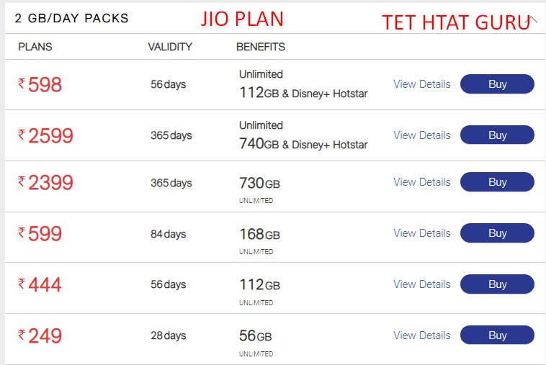Buy the ₹598 plan
The image size is (546, 365).
[497, 84]
